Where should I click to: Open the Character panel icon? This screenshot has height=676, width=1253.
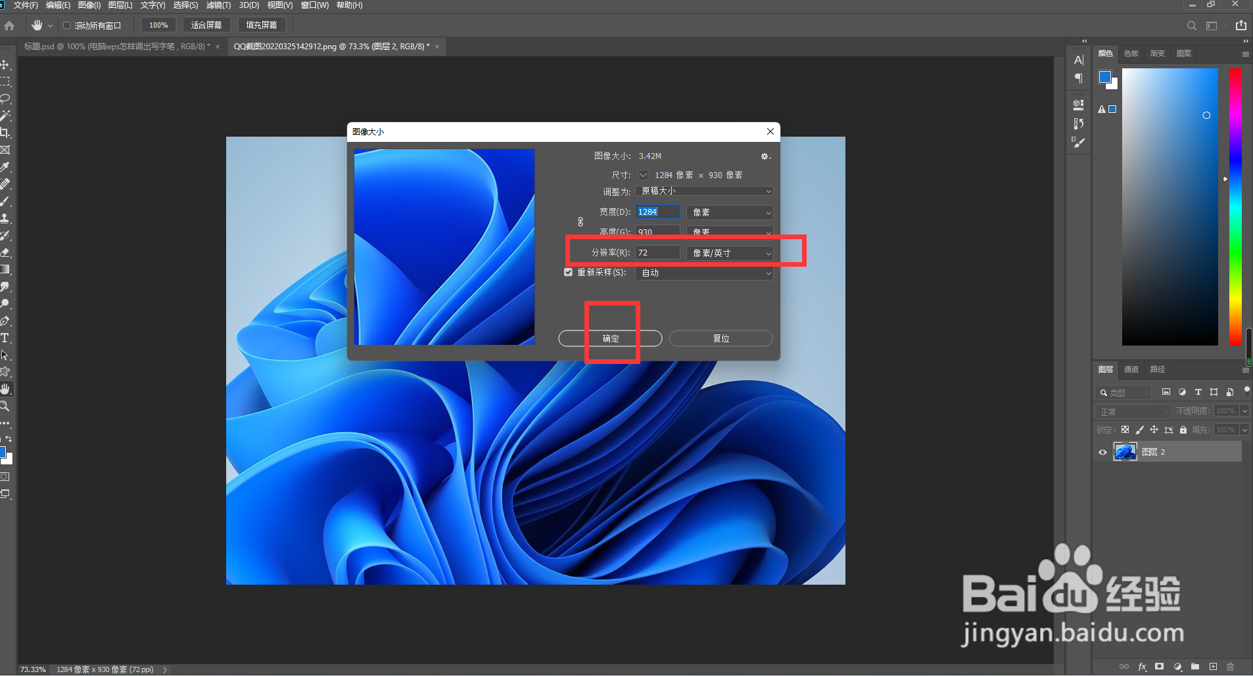pyautogui.click(x=1079, y=60)
